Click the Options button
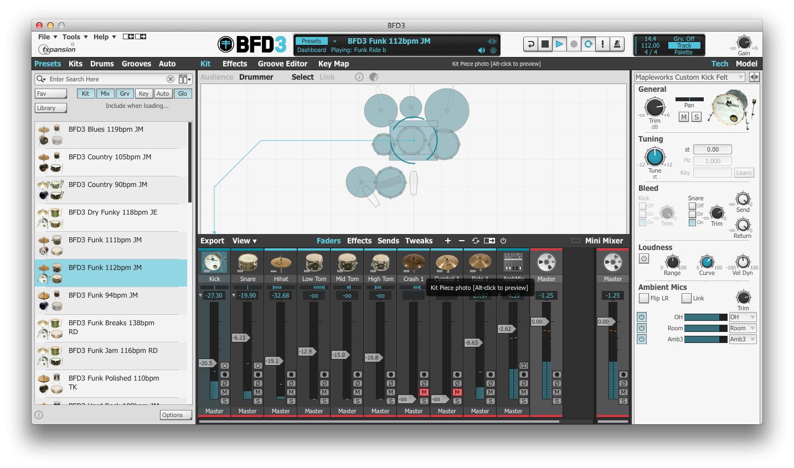 (x=176, y=415)
